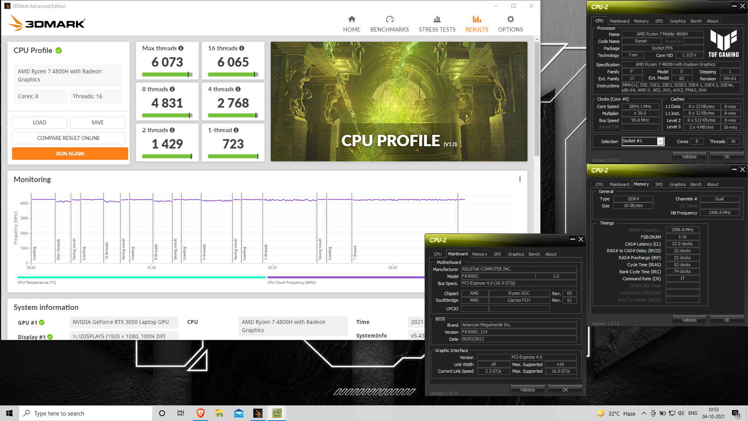Click Validate in CPU-Z Memory window
The image size is (748, 421).
point(689,320)
